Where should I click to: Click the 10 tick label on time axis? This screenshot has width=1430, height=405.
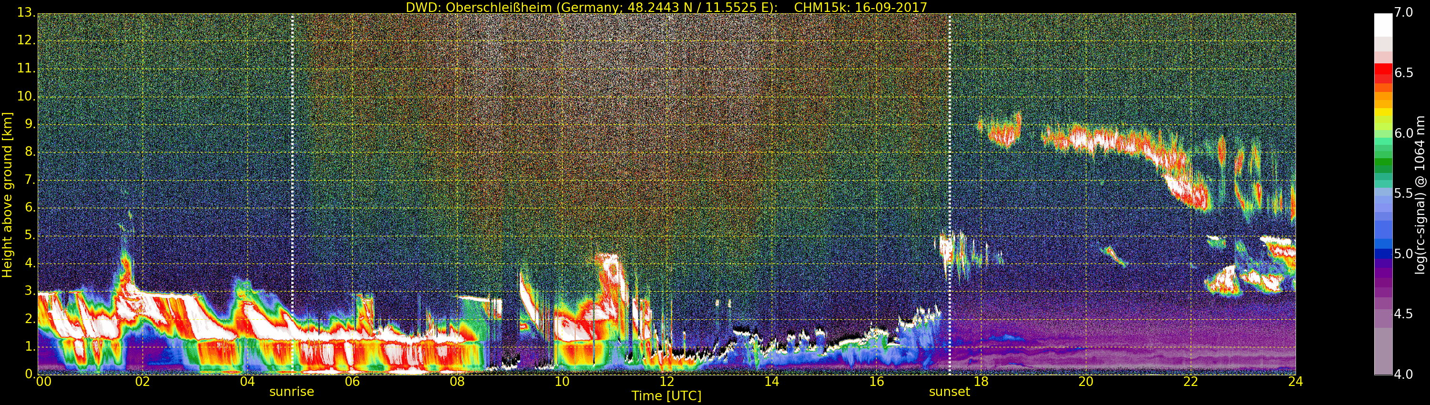point(562,381)
